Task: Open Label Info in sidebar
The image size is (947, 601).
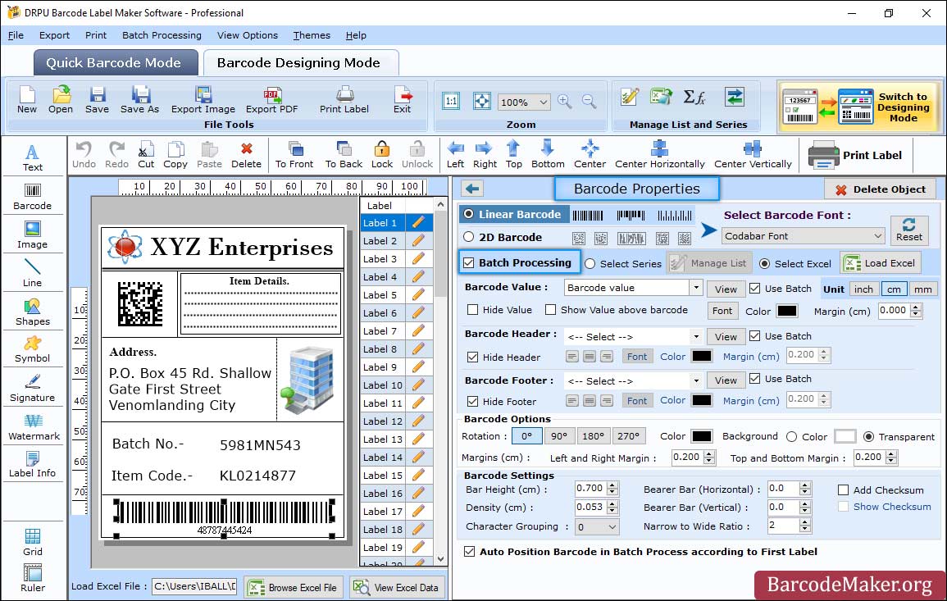Action: click(33, 465)
